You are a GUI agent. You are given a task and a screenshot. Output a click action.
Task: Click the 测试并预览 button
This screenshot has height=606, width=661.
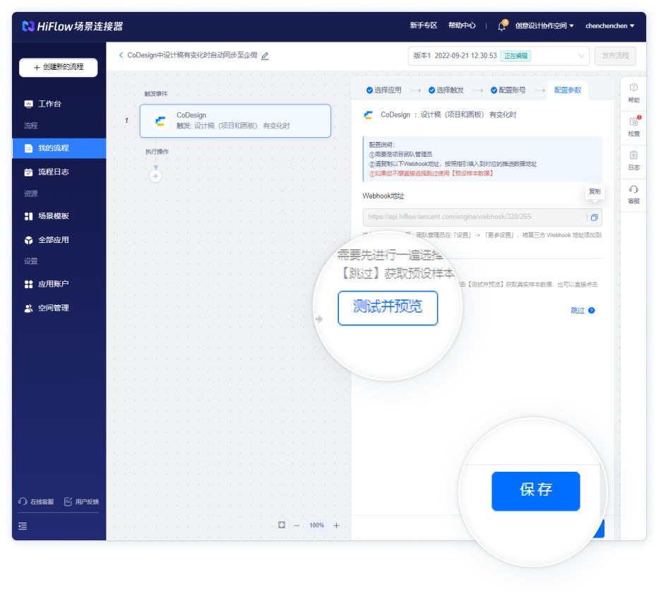[388, 308]
